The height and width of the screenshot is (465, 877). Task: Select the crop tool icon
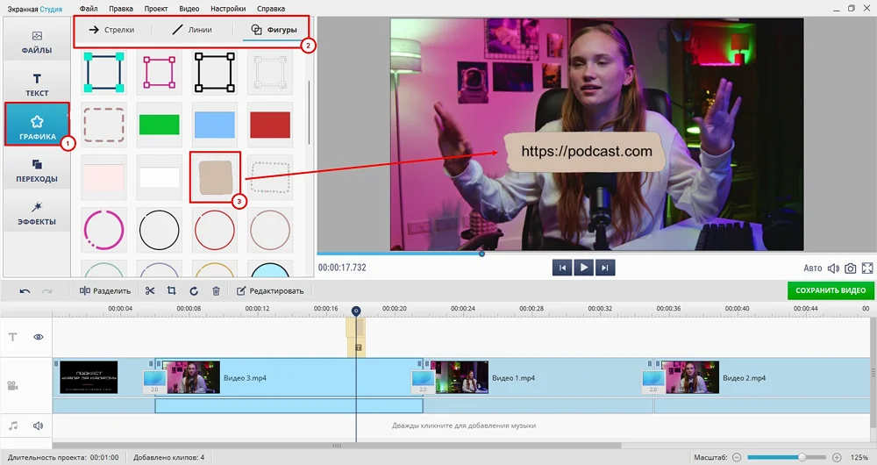click(x=171, y=291)
